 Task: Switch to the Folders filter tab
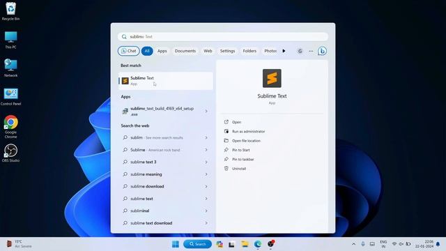point(249,51)
